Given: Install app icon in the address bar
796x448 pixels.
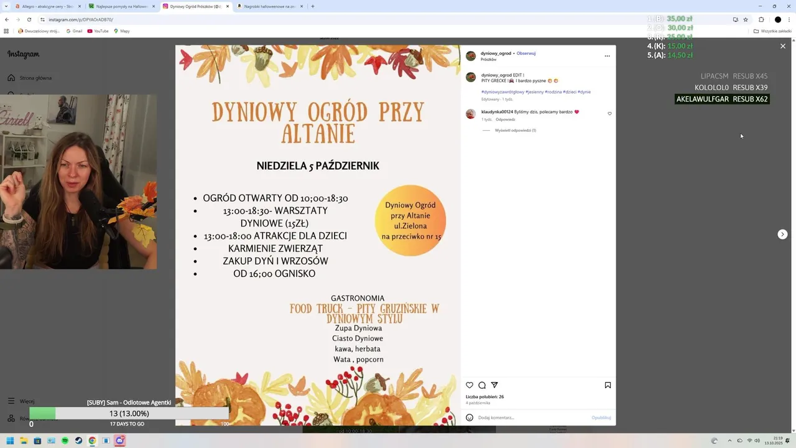Looking at the screenshot, I should tap(735, 19).
